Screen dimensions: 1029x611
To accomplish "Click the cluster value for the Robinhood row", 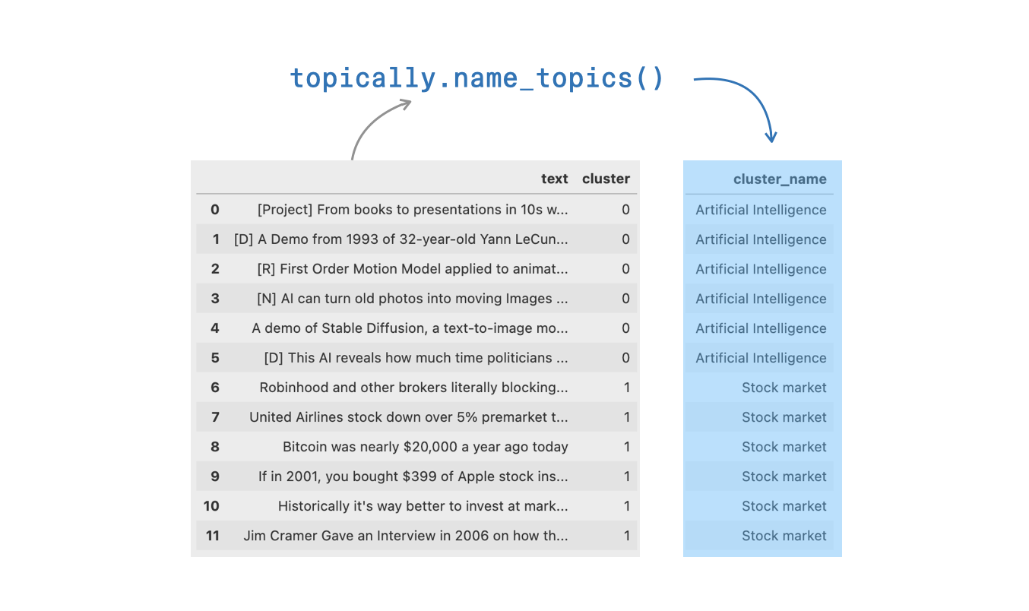I will pyautogui.click(x=626, y=388).
